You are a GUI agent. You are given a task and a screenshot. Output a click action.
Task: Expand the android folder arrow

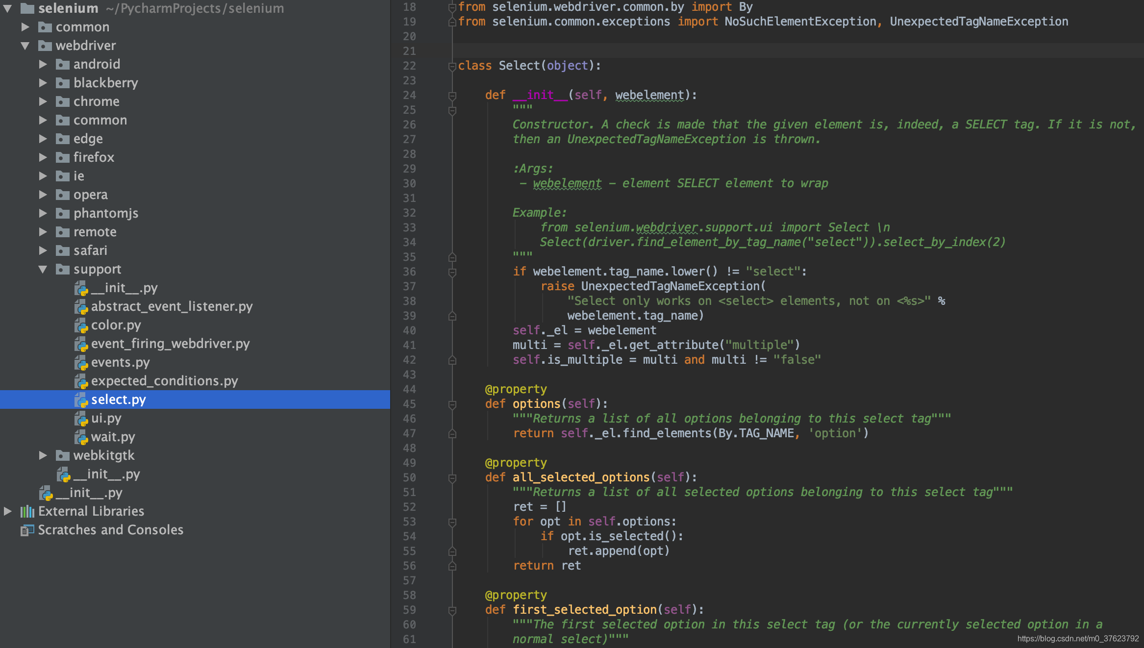(x=43, y=64)
